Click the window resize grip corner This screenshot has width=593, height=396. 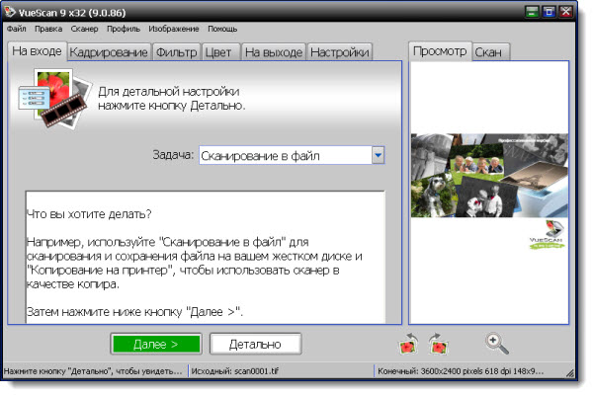click(x=570, y=372)
